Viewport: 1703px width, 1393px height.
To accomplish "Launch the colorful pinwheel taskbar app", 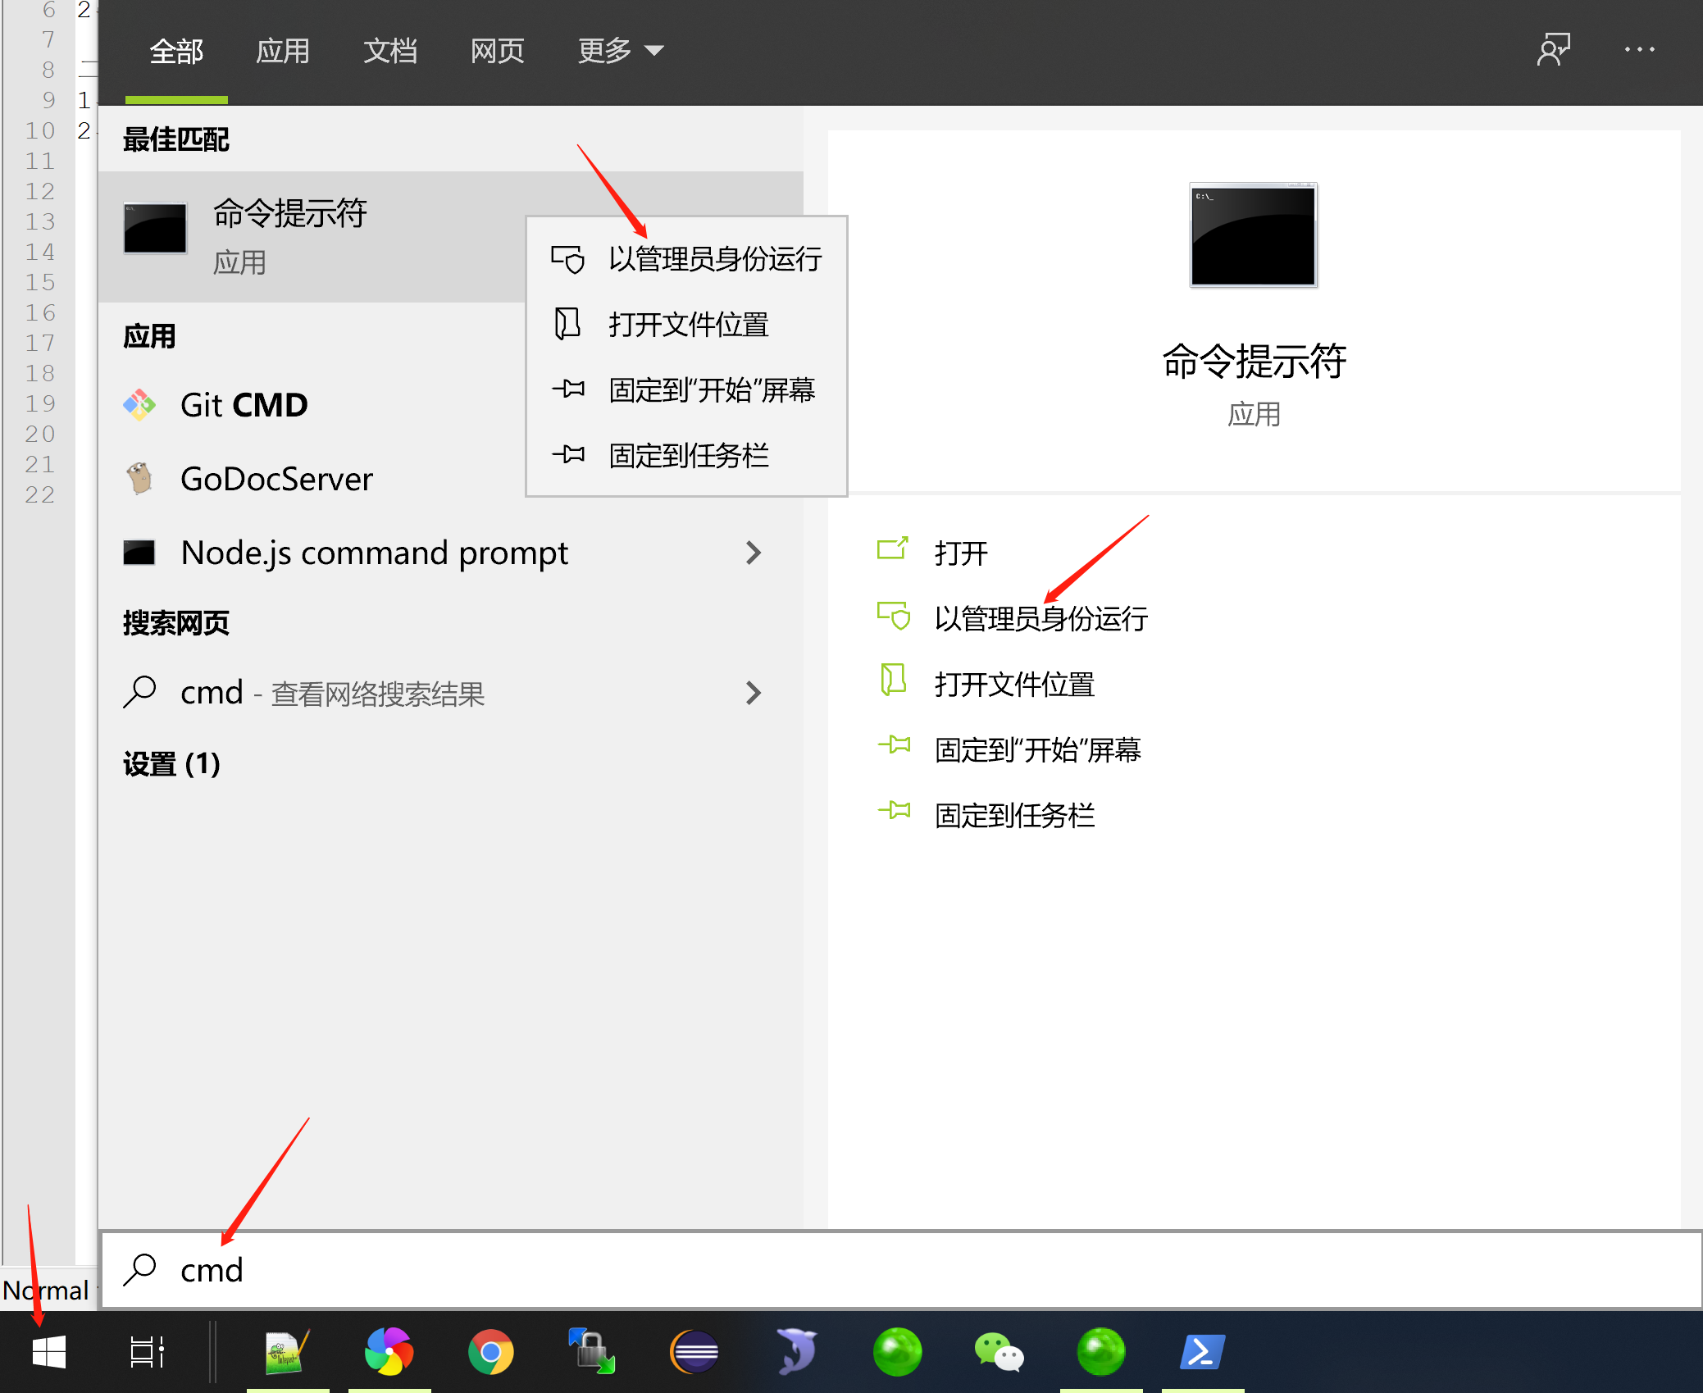I will pyautogui.click(x=389, y=1351).
